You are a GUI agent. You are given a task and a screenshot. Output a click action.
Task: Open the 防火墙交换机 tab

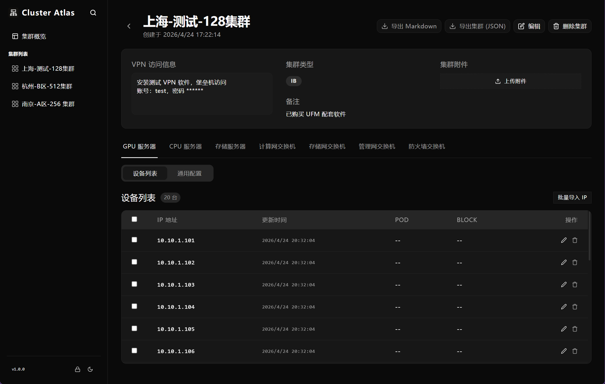coord(426,146)
